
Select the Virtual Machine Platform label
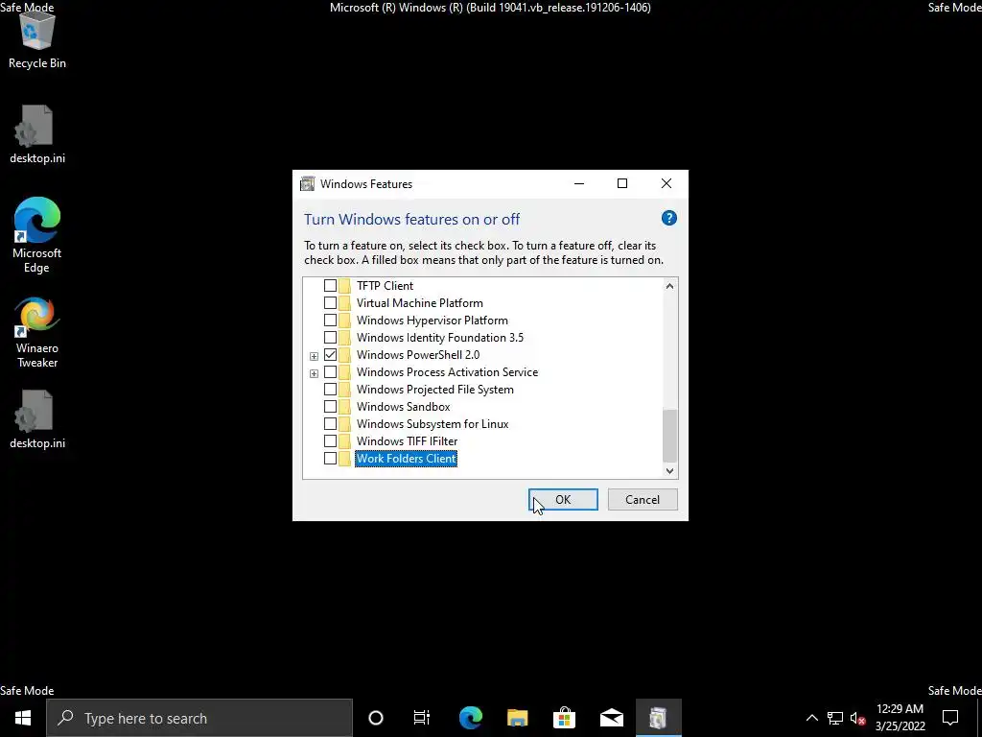point(420,303)
